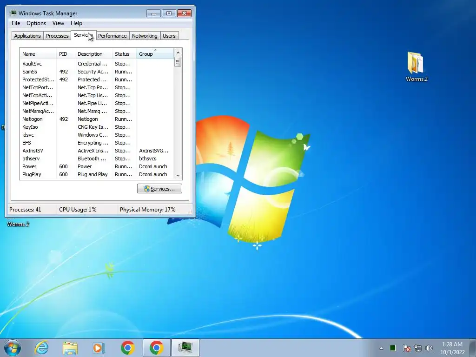Viewport: 476px width, 357px height.
Task: Launch Internet Explorer from the taskbar
Action: point(41,348)
